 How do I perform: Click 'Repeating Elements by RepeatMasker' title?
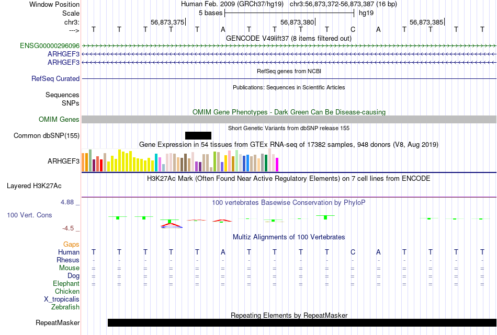click(289, 315)
